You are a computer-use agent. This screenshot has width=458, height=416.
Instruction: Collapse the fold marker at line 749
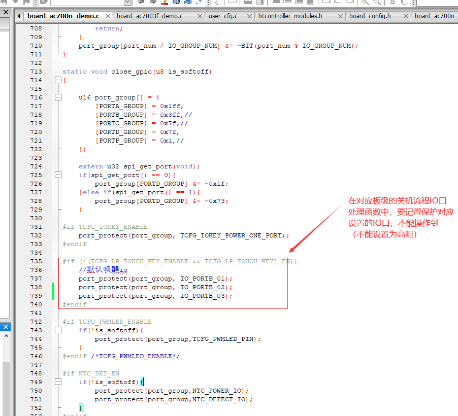(x=58, y=382)
